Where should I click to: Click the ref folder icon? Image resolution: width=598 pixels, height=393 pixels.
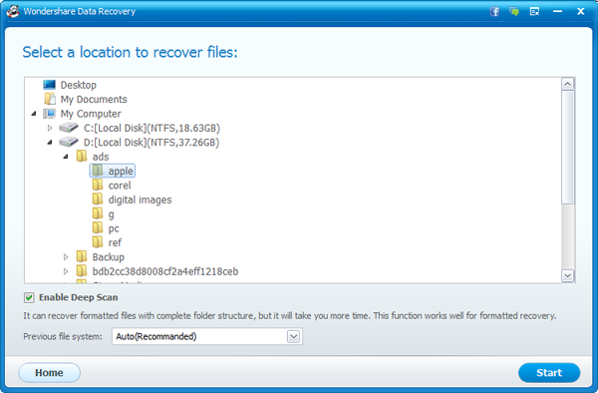pos(98,242)
